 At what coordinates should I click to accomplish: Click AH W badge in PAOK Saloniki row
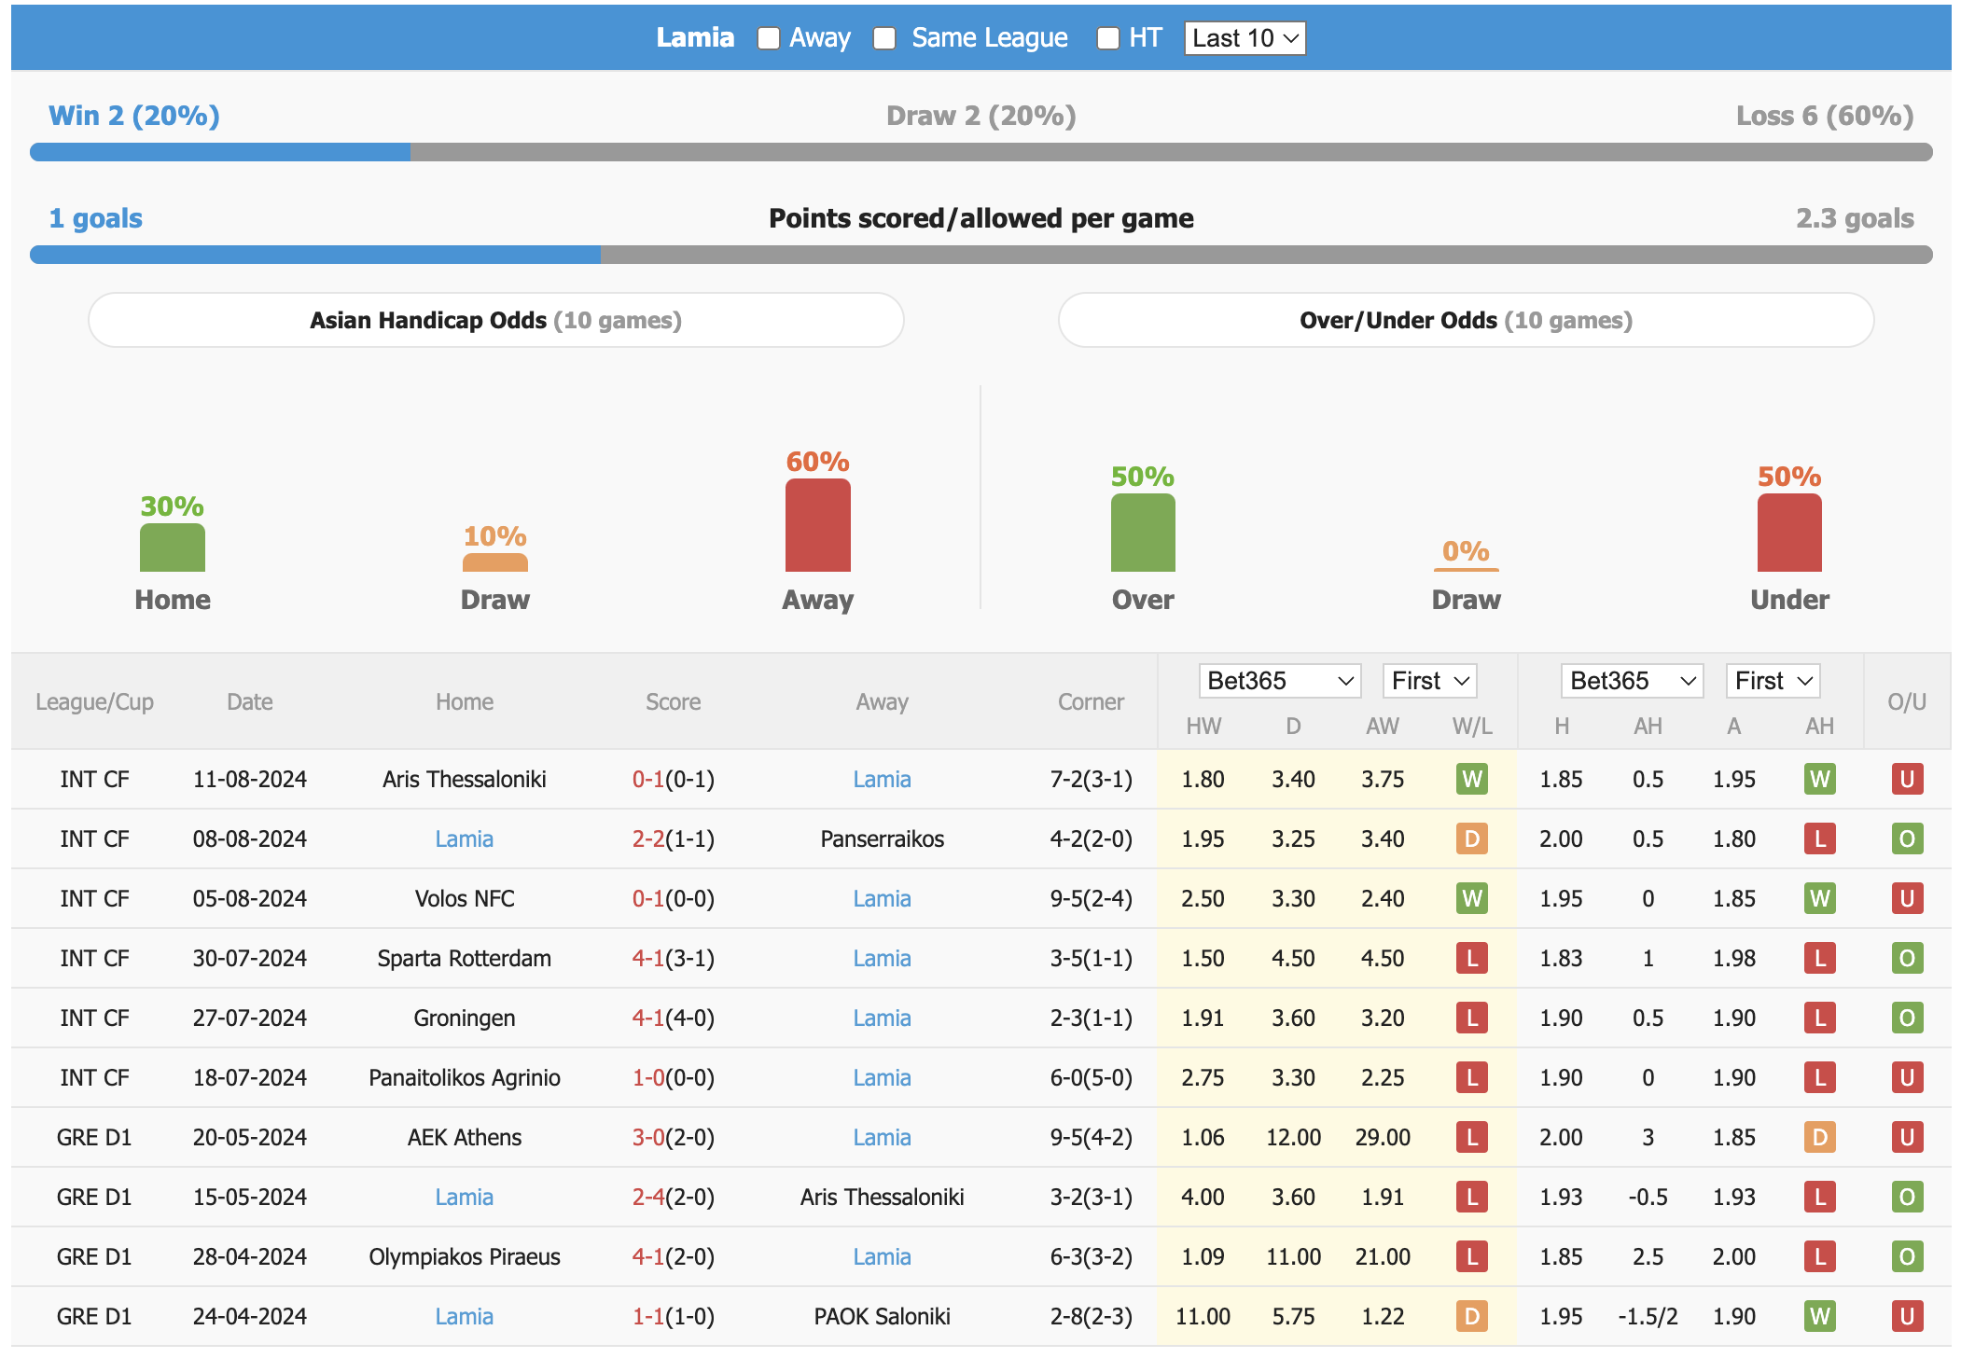click(1819, 1316)
